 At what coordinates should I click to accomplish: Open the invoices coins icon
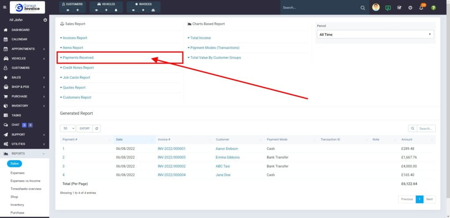click(153, 10)
